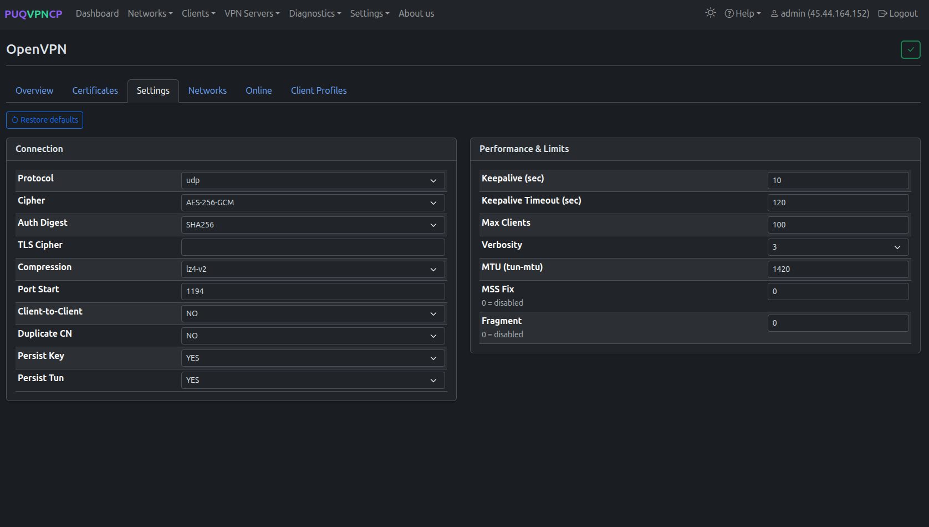The height and width of the screenshot is (527, 929).
Task: Click the Protocol label
Action: pyautogui.click(x=35, y=178)
